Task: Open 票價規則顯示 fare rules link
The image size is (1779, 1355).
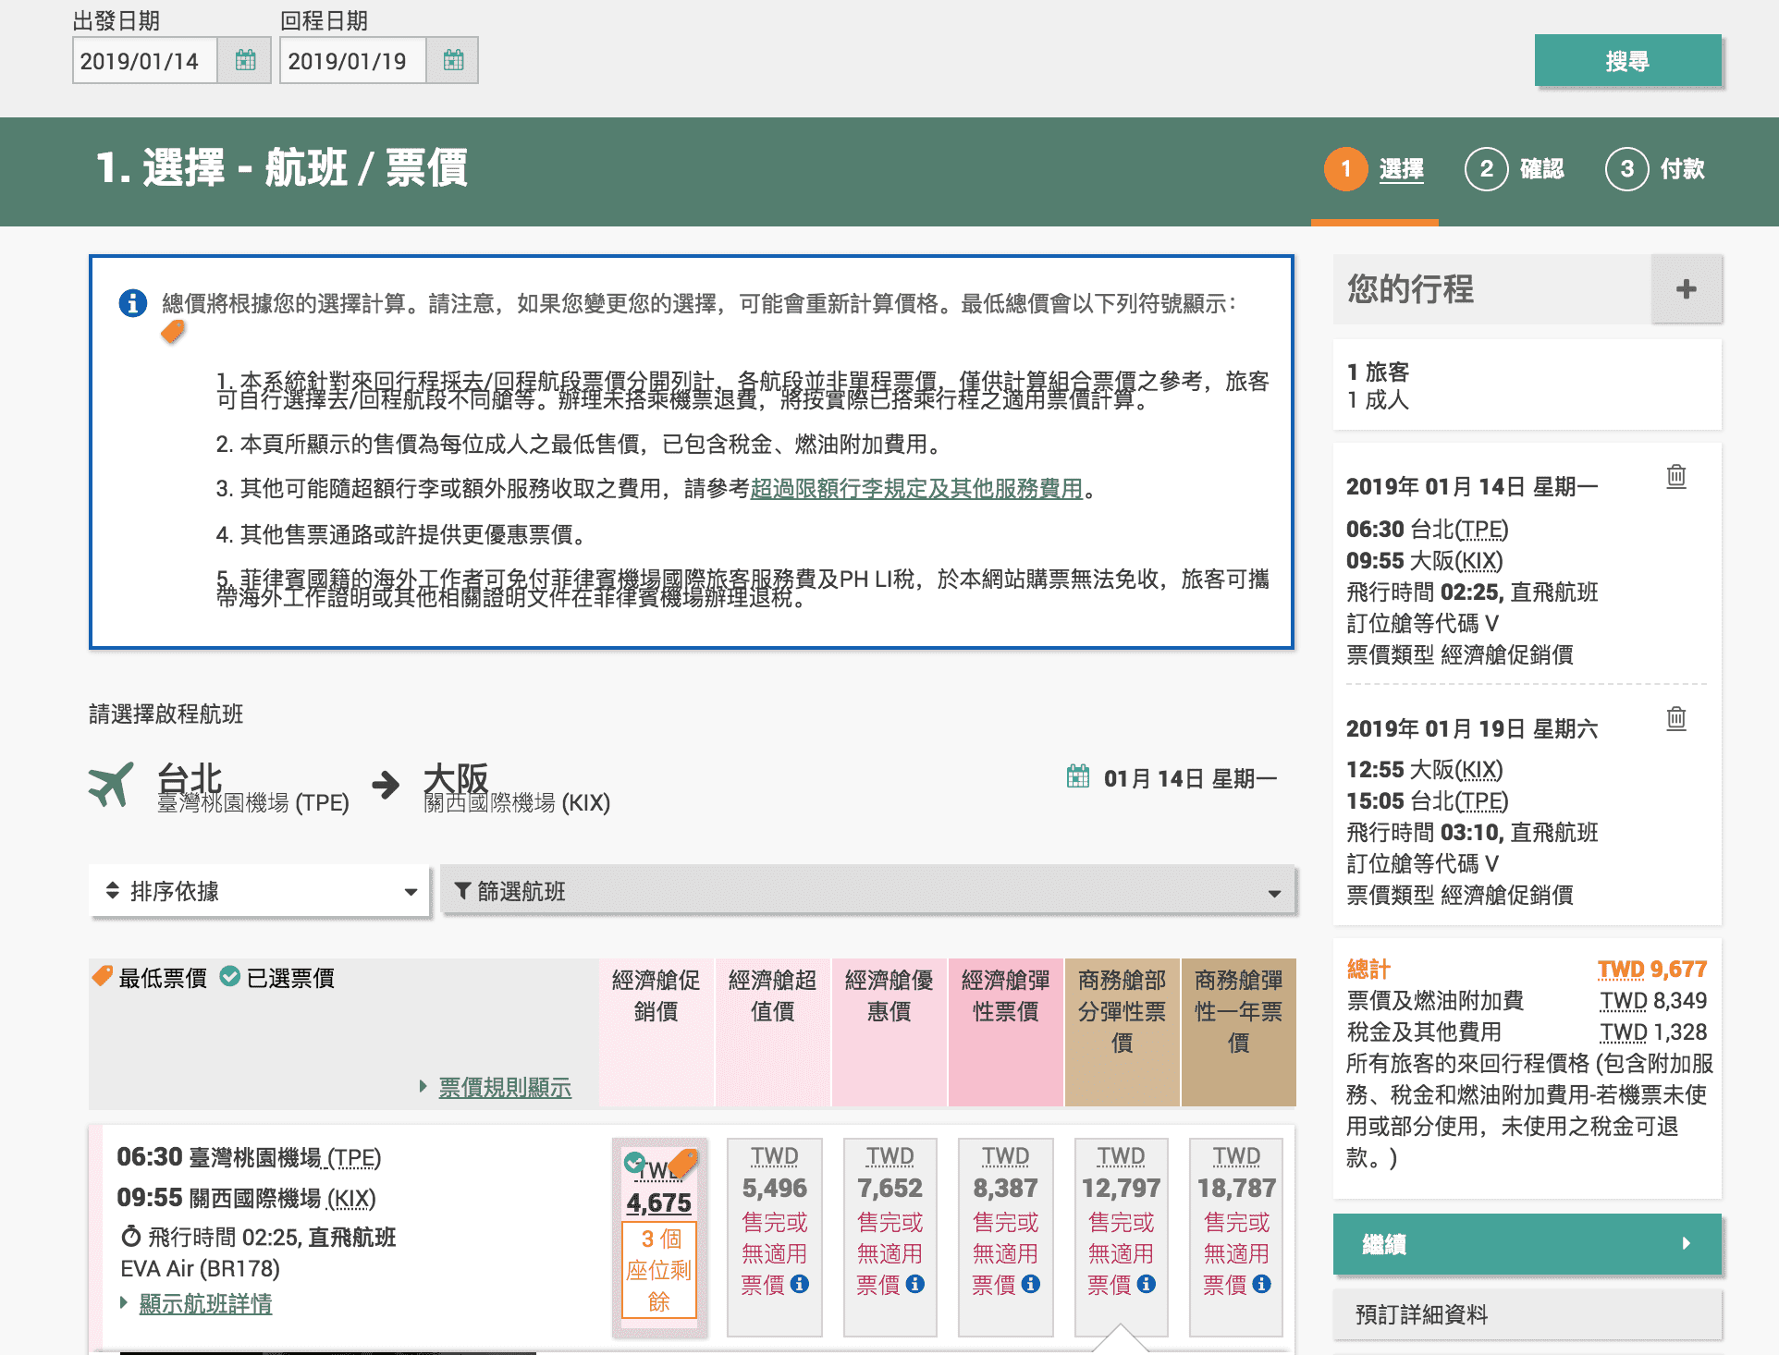Action: 505,1087
